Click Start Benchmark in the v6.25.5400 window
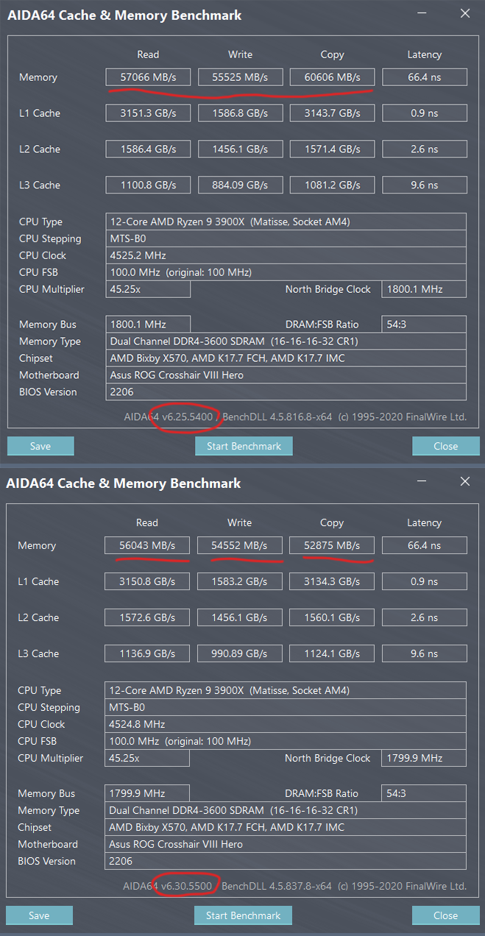The image size is (485, 936). pos(244,446)
